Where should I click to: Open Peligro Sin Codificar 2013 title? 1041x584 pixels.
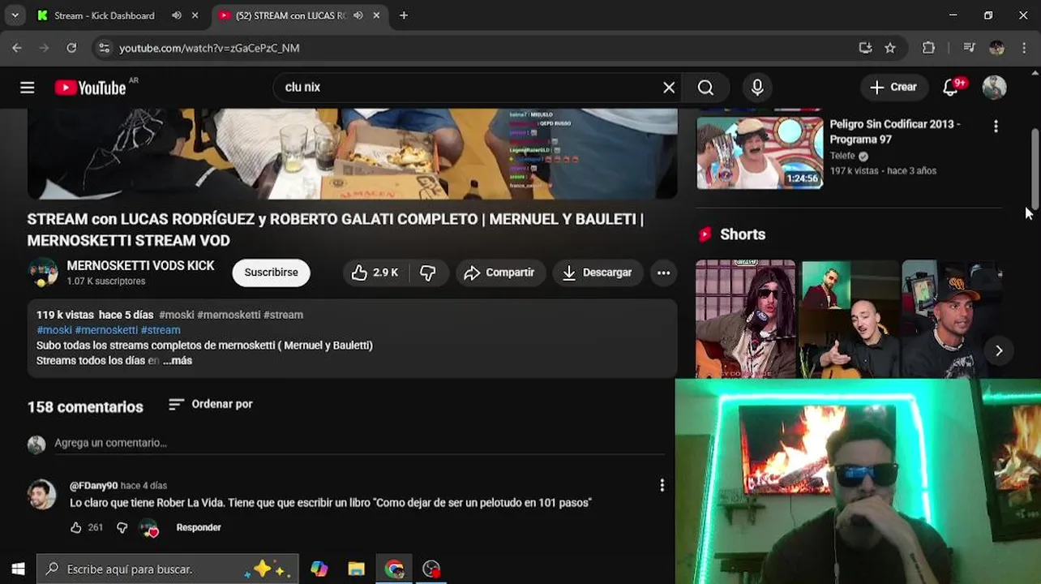tap(895, 131)
